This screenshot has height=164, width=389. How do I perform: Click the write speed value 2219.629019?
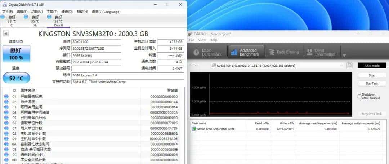[x=285, y=129]
